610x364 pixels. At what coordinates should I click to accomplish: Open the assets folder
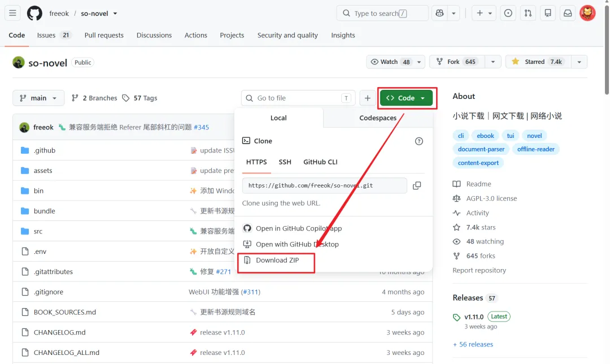tap(43, 171)
